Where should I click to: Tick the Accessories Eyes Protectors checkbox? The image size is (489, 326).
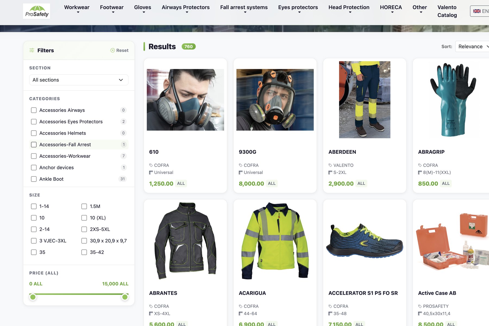(34, 122)
